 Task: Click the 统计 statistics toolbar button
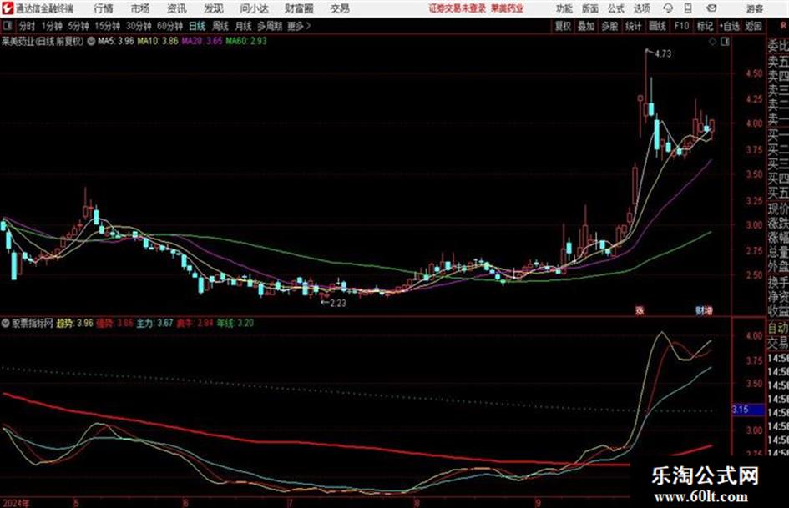click(x=633, y=26)
